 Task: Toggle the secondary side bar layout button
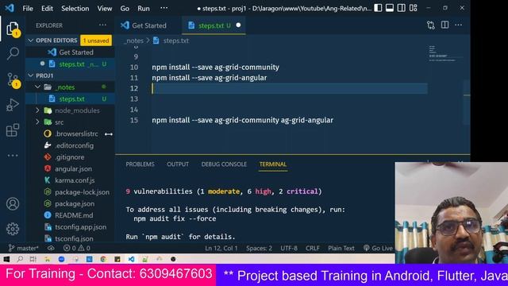(x=401, y=8)
